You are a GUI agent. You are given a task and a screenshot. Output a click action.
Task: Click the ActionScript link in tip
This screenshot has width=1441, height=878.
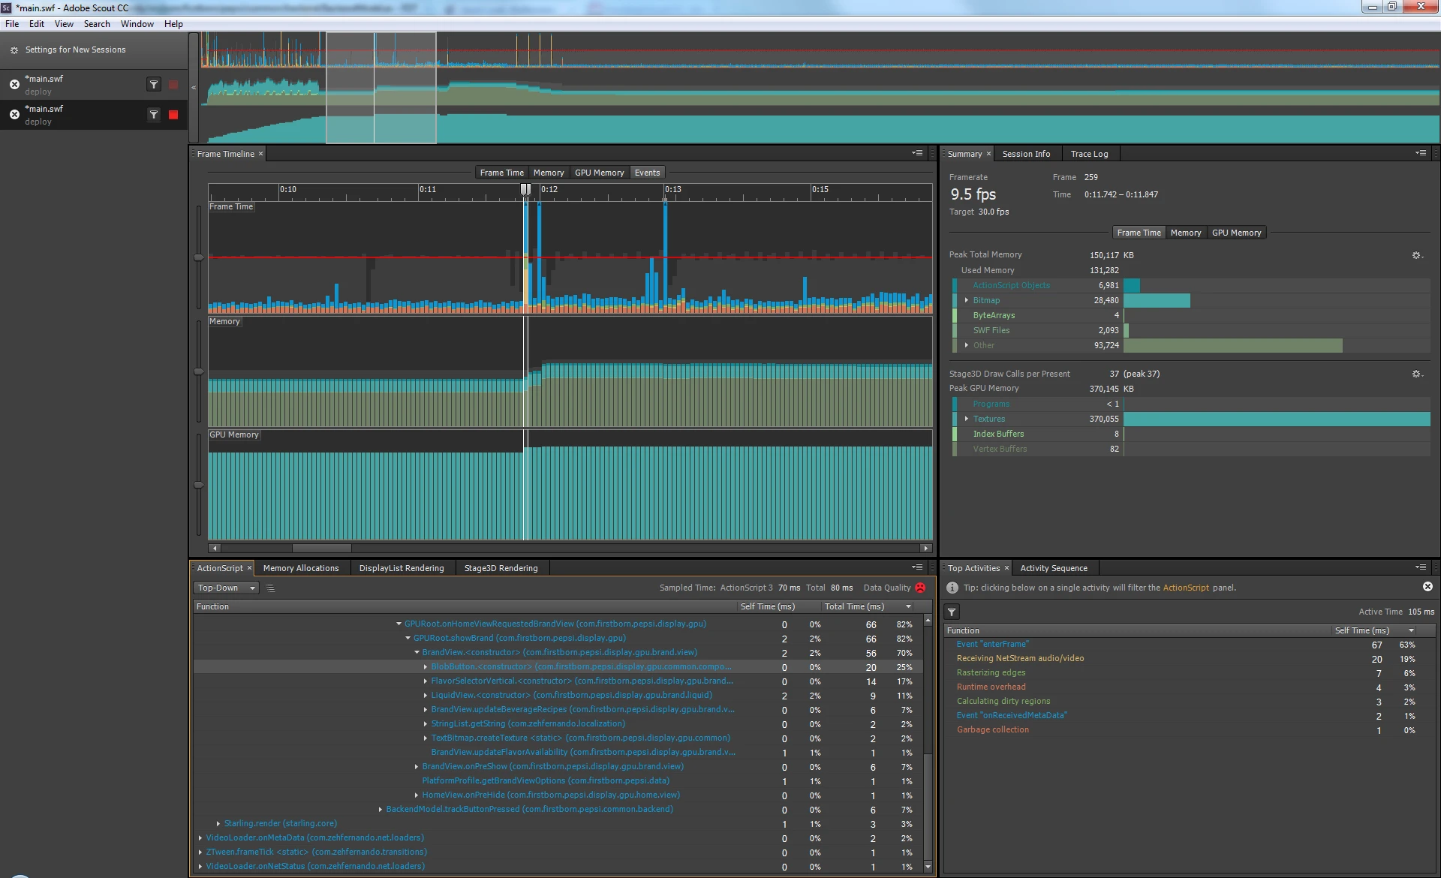[x=1186, y=588]
